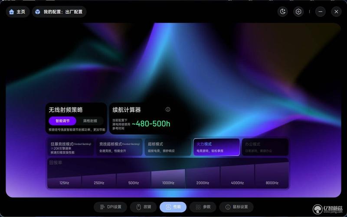Viewport: 347px width, 217px height.
Task: Click the 回报率 label
Action: coord(56,162)
